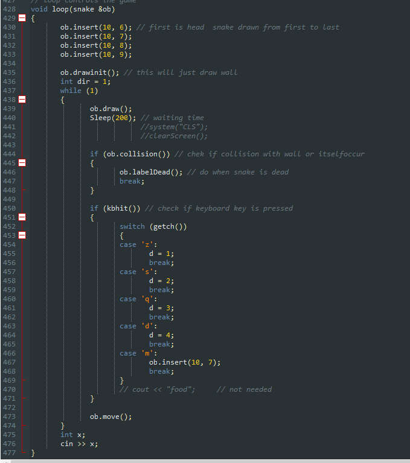
Task: Click the ob.move() statement
Action: click(111, 417)
